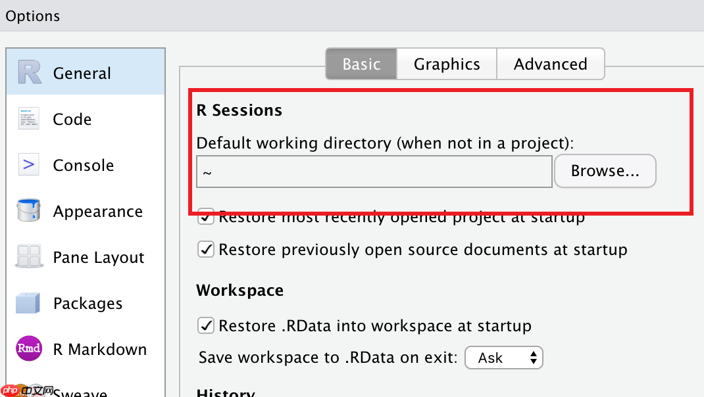Select the General R logo icon
704x397 pixels.
pos(30,72)
